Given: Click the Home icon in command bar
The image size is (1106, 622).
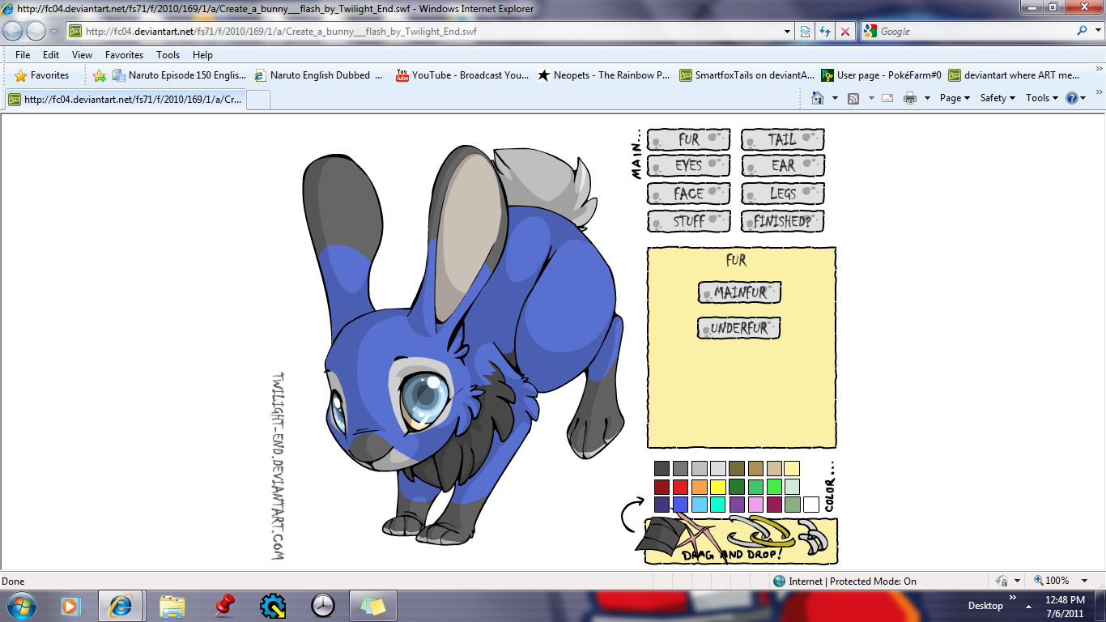Looking at the screenshot, I should point(817,98).
